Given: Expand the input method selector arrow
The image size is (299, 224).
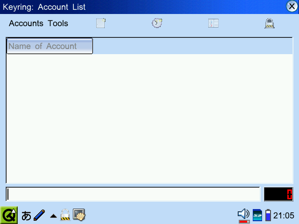Looking at the screenshot, I should tap(53, 216).
